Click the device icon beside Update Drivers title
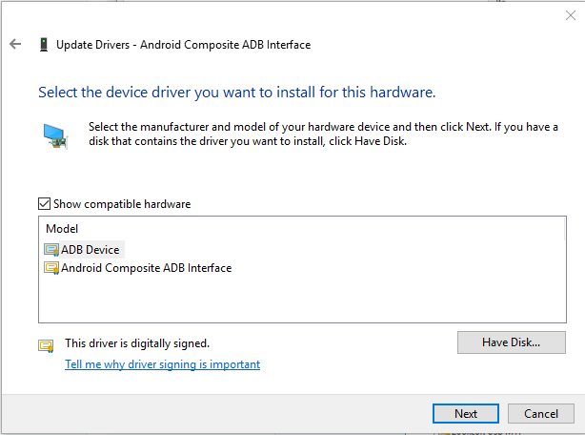This screenshot has height=435, width=585. [x=43, y=44]
